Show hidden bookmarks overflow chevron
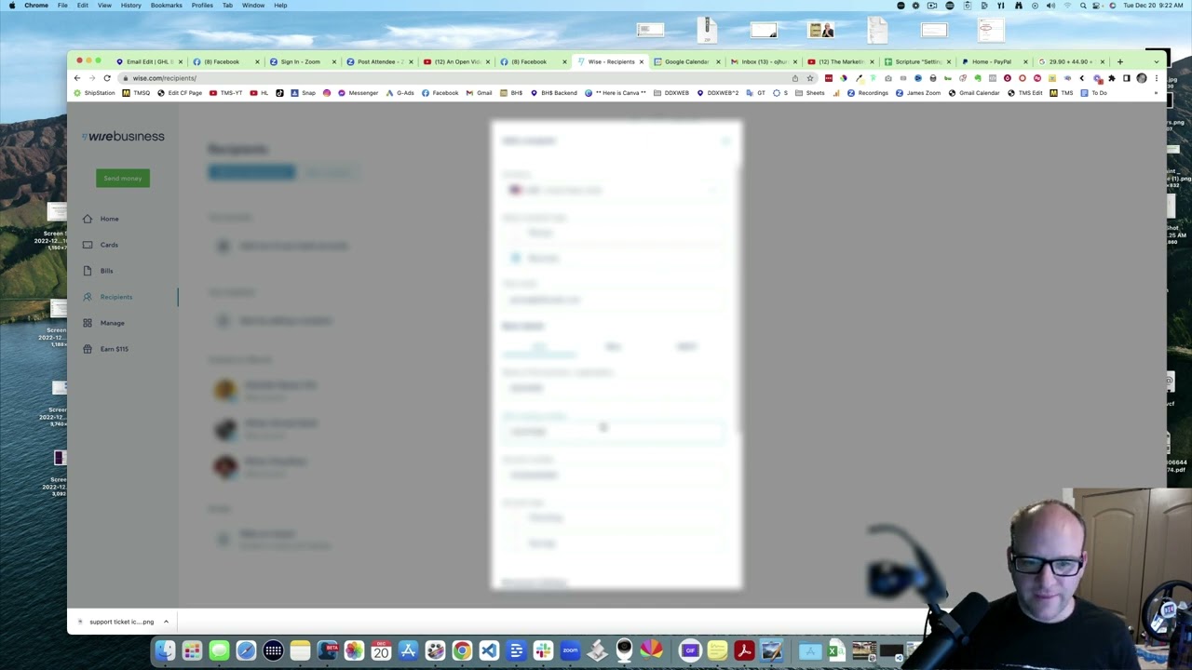Viewport: 1192px width, 670px height. 1156,93
